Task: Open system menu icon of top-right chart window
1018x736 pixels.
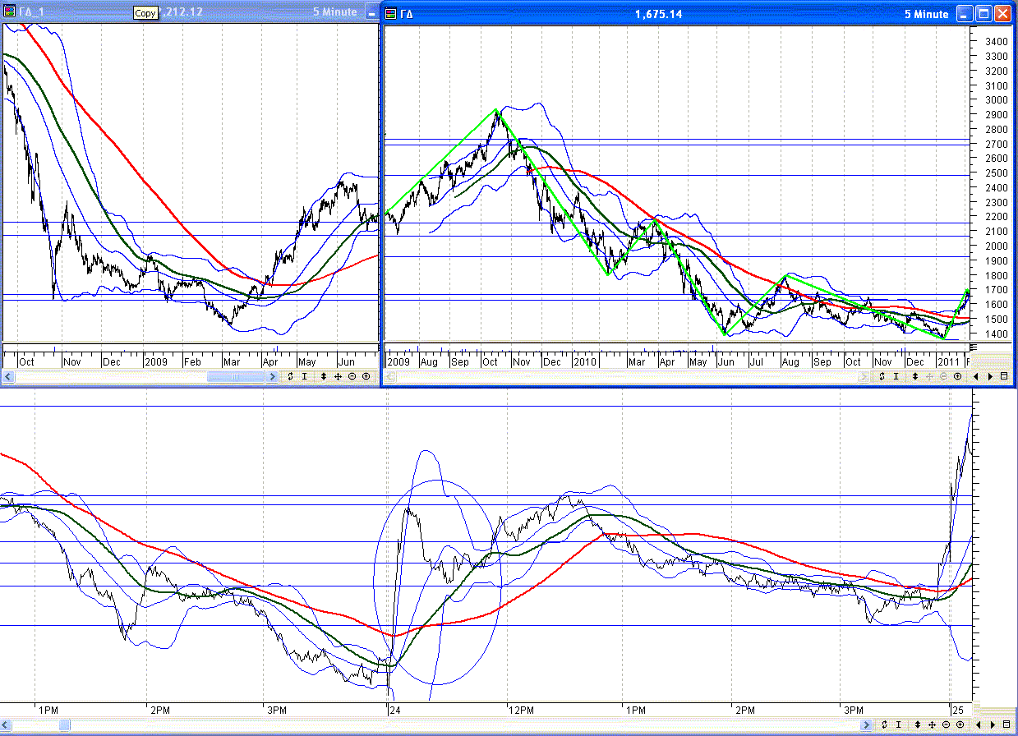Action: tap(391, 13)
